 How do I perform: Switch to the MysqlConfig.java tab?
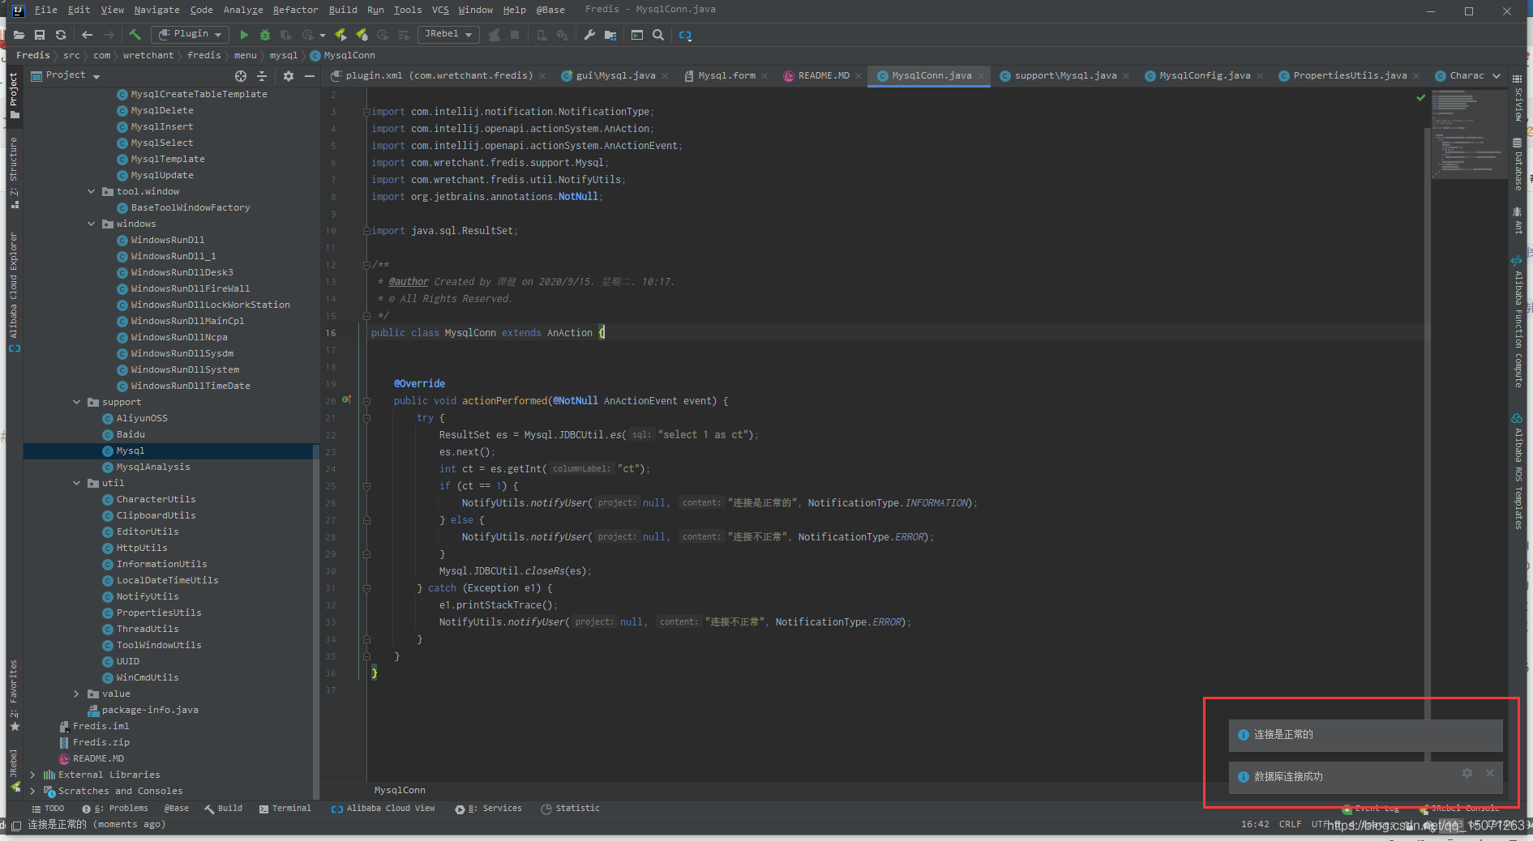pos(1204,75)
